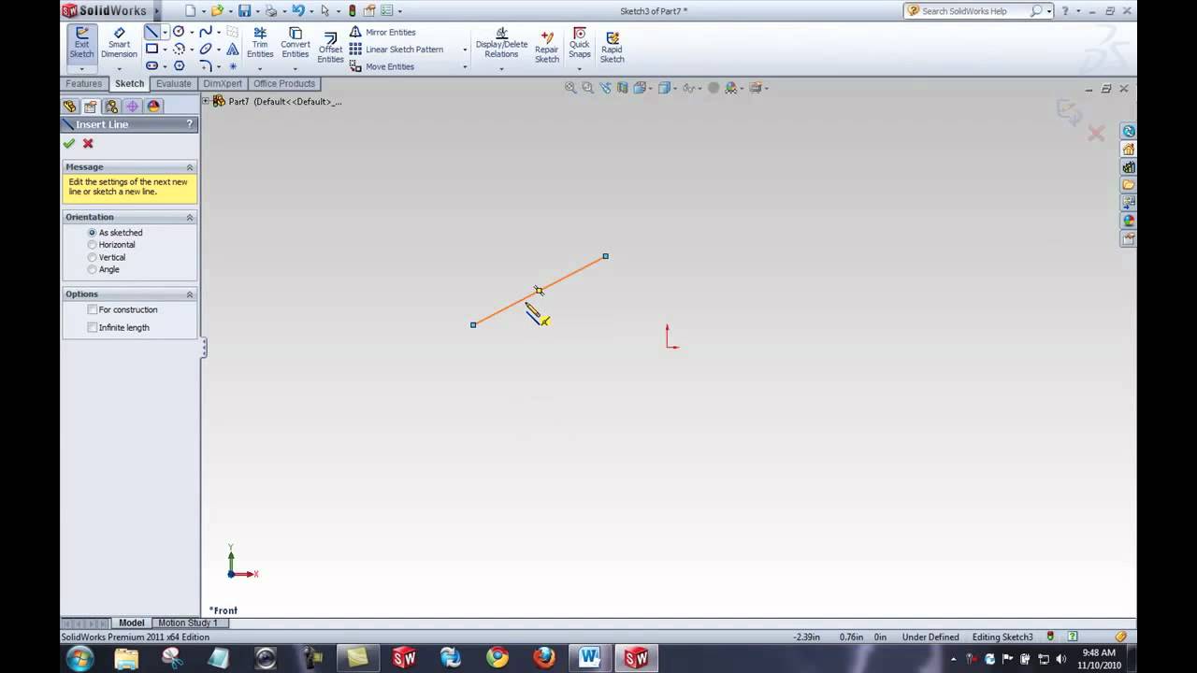The height and width of the screenshot is (673, 1197).
Task: Open the Line tool dropdown arrow
Action: (x=164, y=32)
